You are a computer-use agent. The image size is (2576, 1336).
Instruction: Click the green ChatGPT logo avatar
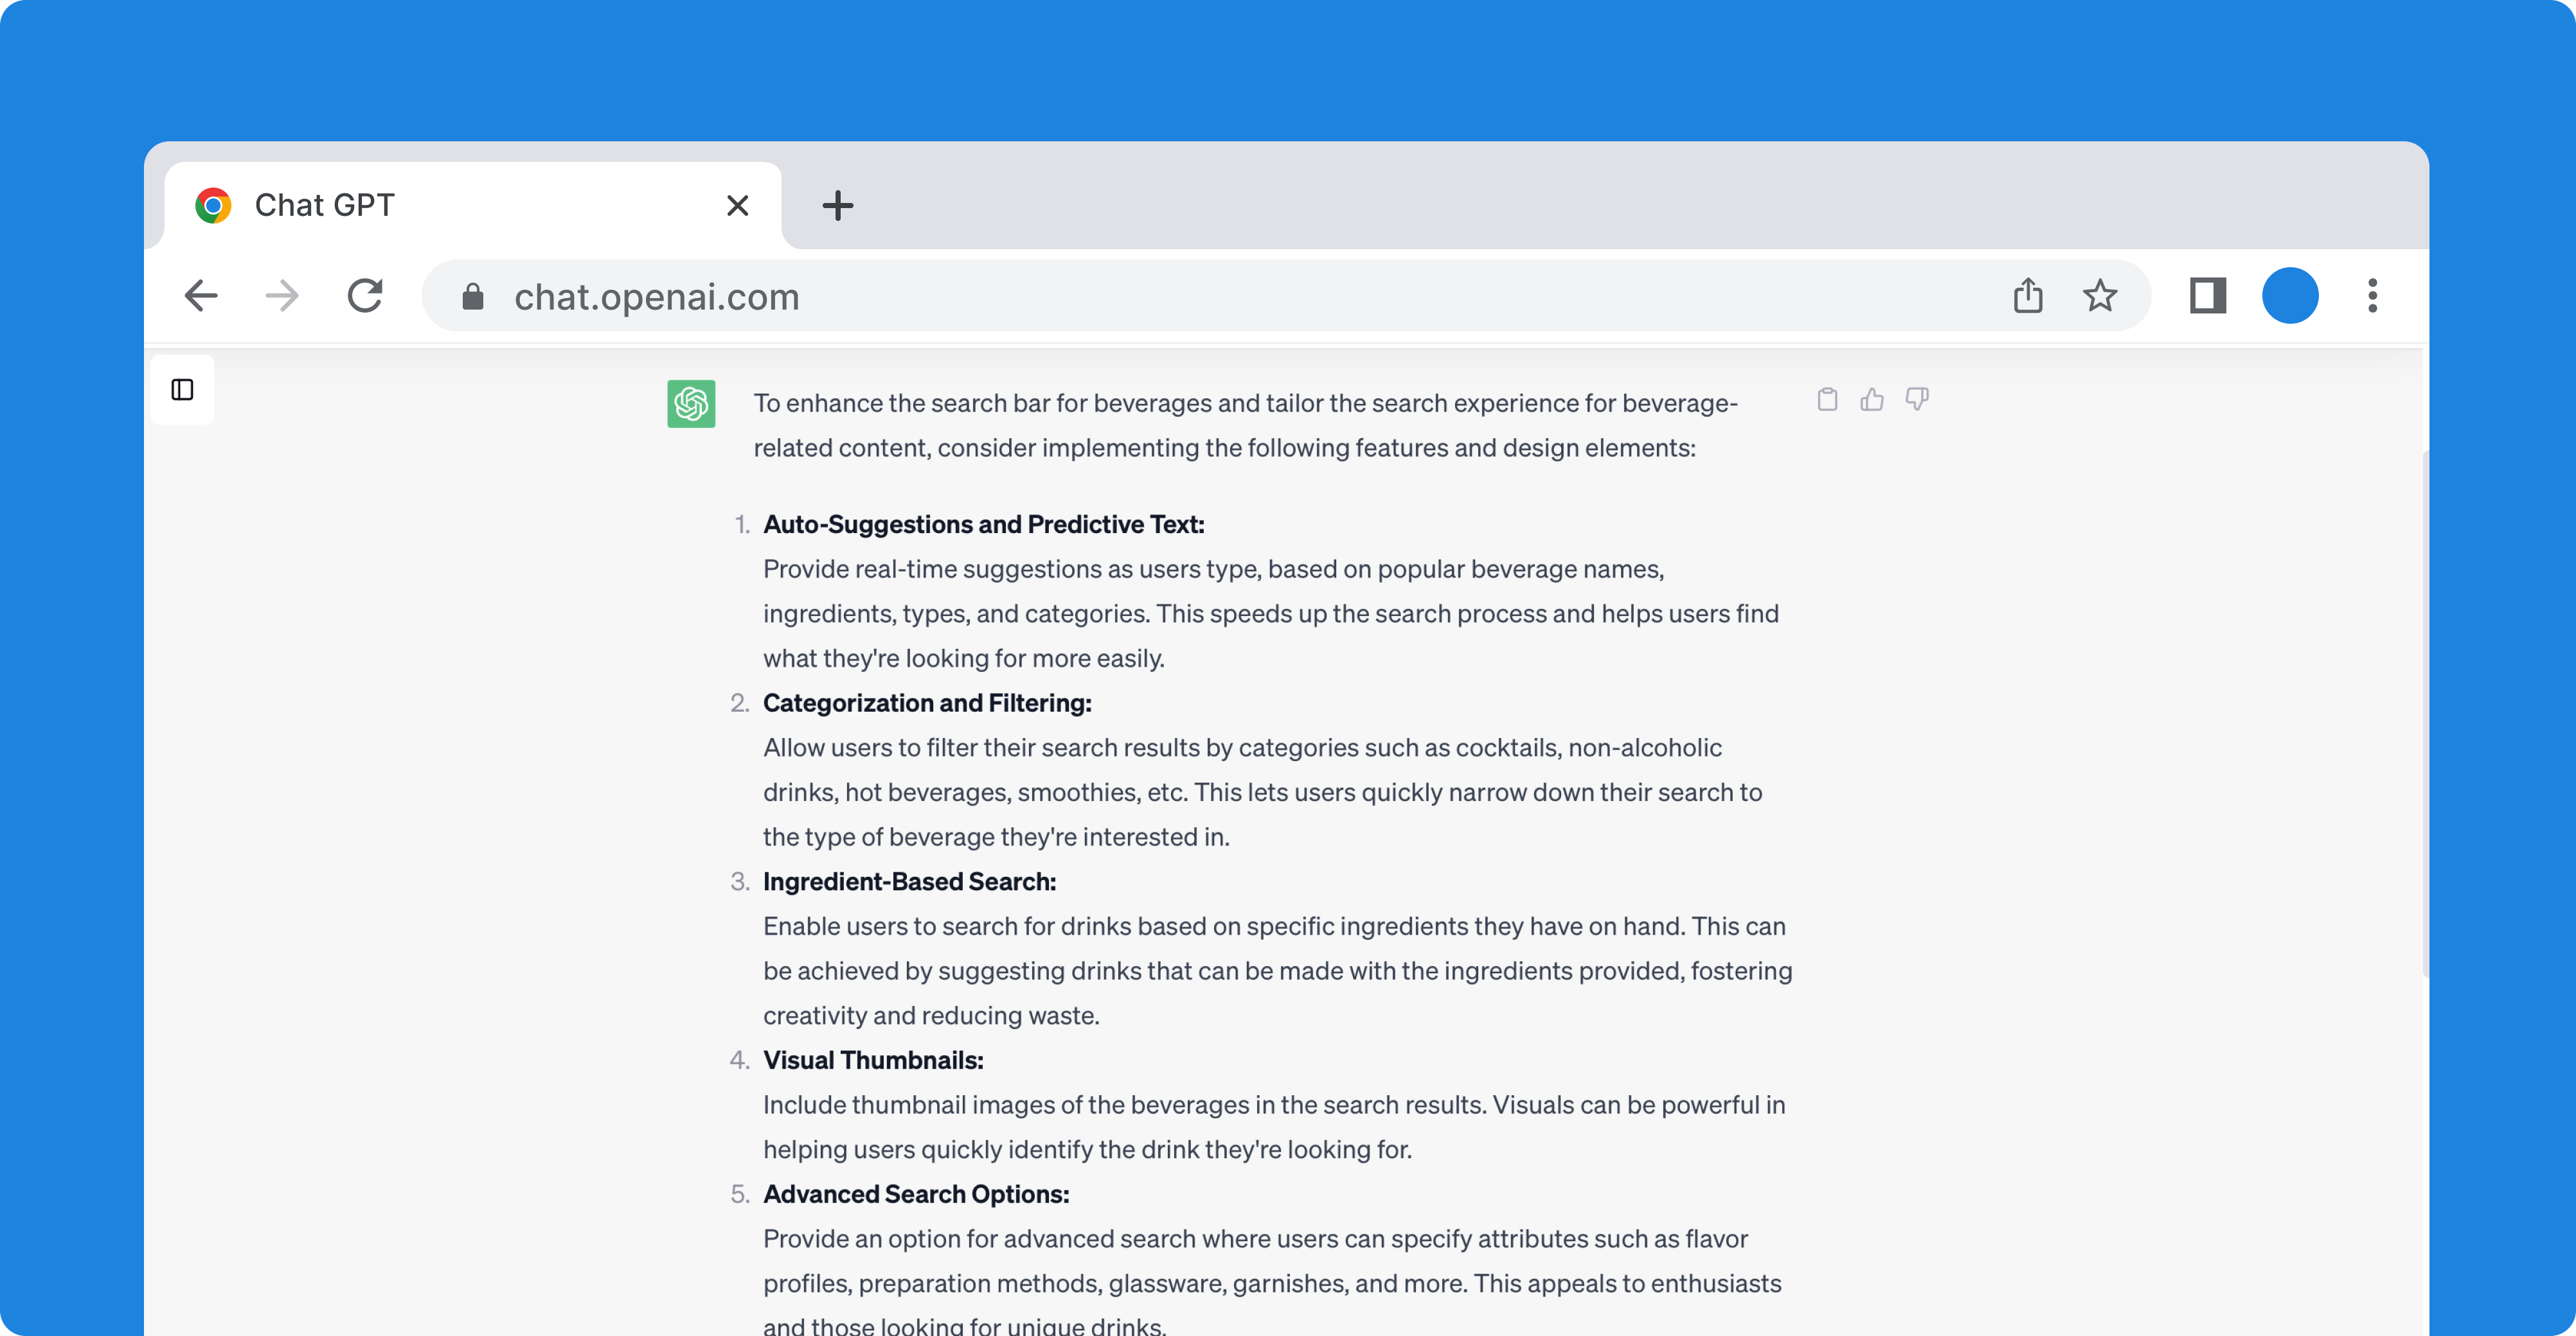pyautogui.click(x=691, y=404)
